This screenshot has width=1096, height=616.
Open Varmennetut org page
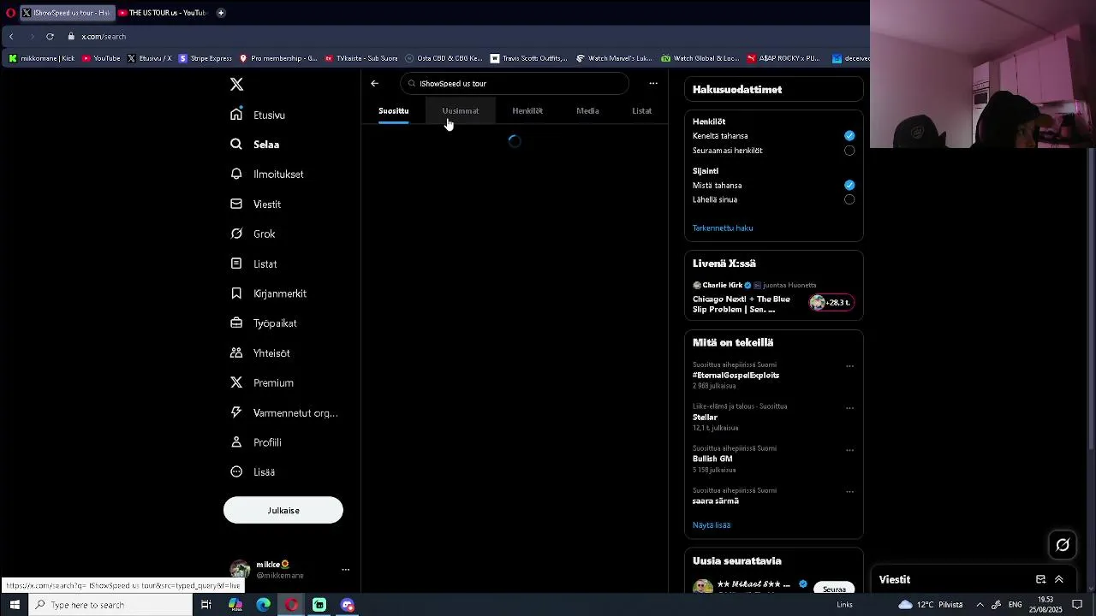click(x=284, y=412)
